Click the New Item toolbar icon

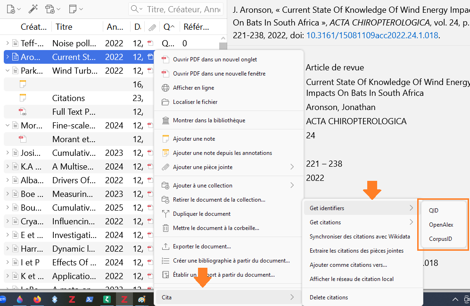[11, 9]
